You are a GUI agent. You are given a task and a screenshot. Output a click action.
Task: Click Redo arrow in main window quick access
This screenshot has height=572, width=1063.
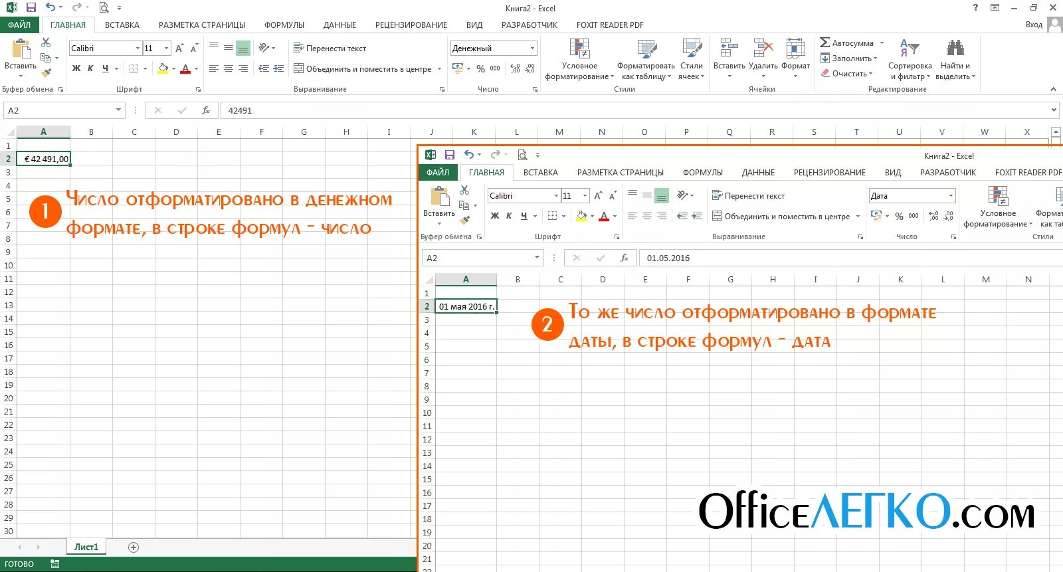76,8
